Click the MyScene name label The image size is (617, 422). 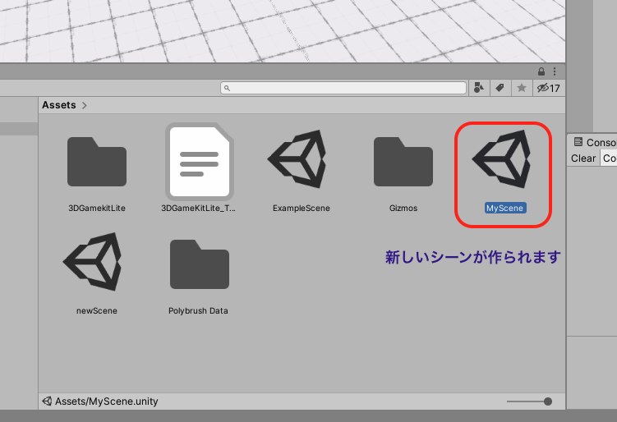(504, 209)
